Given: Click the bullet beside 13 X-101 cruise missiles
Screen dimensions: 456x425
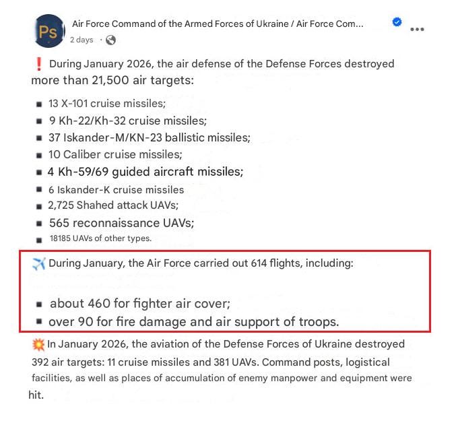Looking at the screenshot, I should click(39, 104).
